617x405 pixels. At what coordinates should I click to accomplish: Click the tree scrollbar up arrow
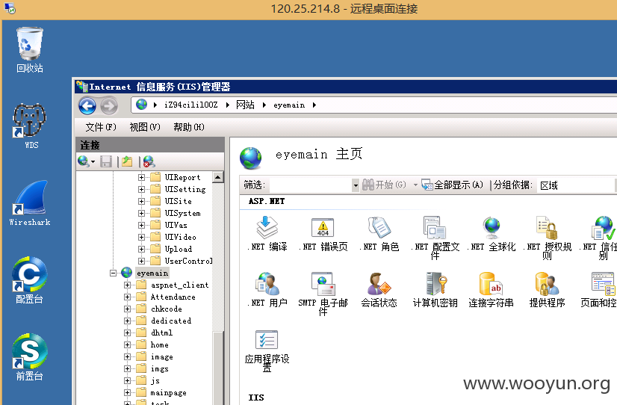pos(218,177)
